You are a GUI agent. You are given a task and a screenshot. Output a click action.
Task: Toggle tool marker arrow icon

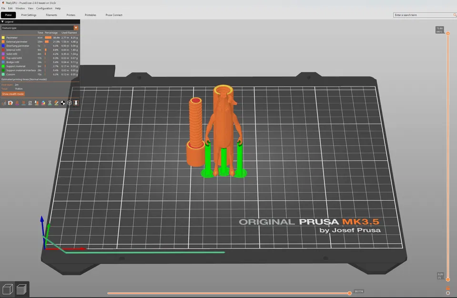coord(76,103)
